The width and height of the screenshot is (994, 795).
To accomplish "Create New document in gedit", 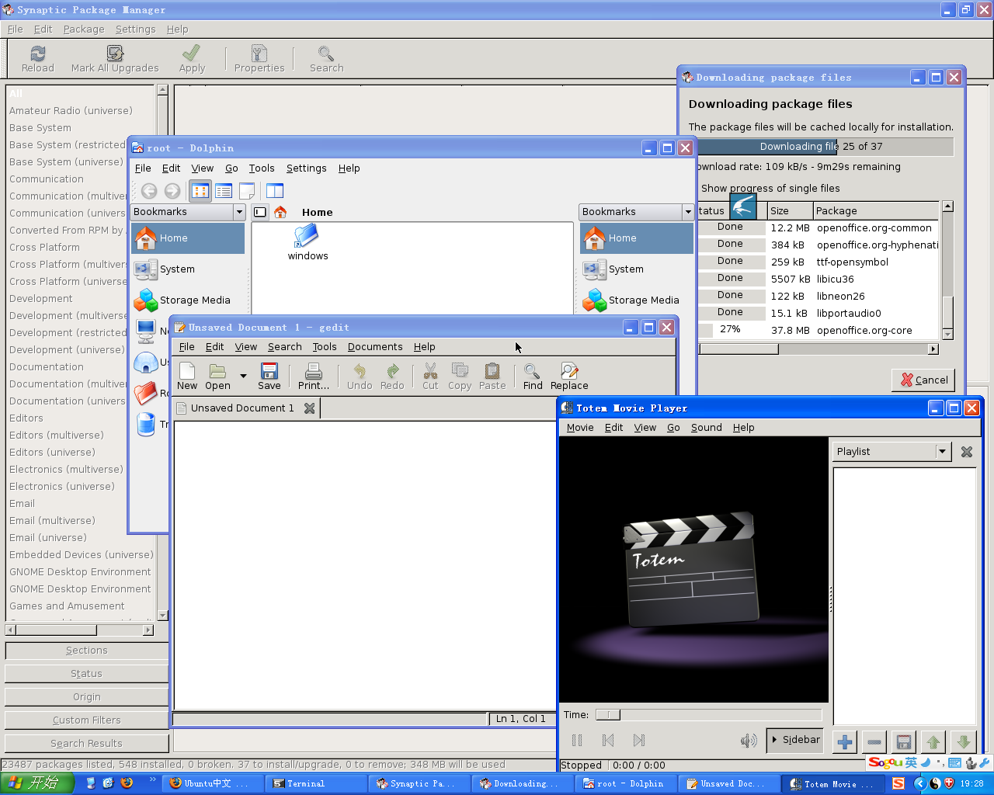I will click(x=187, y=377).
